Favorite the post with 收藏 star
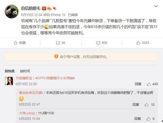163x123 pixels. click(x=20, y=43)
